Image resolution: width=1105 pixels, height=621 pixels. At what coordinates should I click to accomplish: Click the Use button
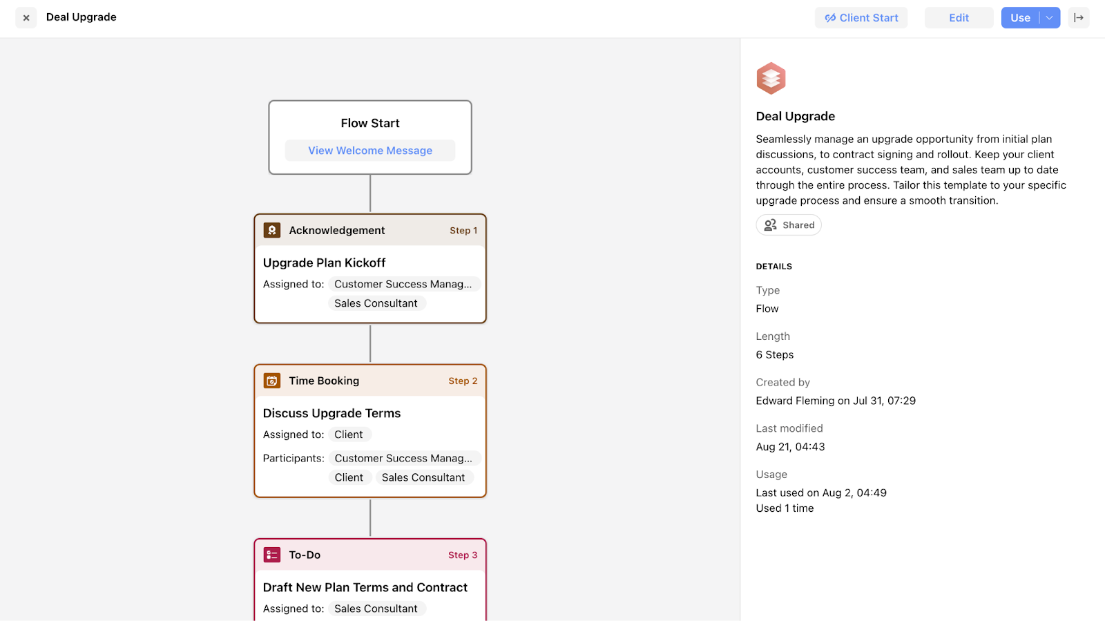[x=1019, y=18]
